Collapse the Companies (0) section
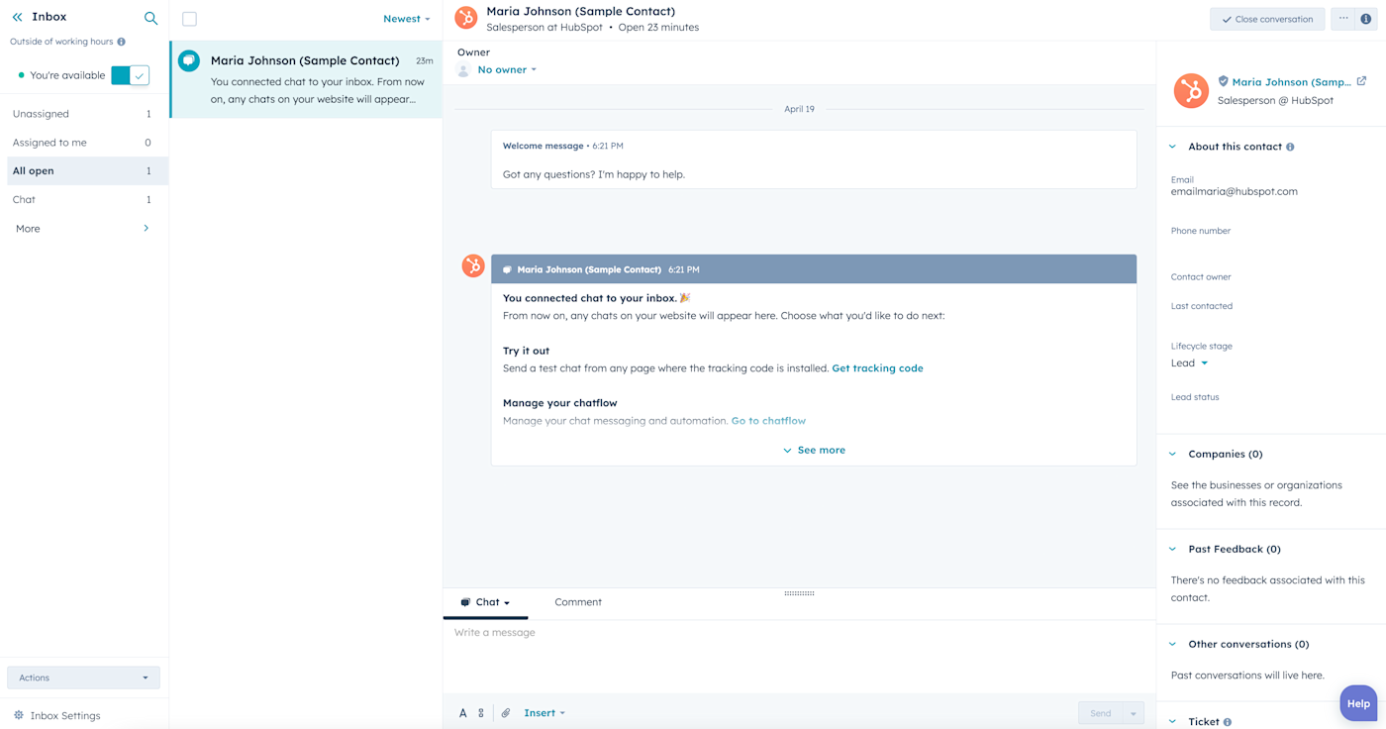This screenshot has height=729, width=1386. 1172,454
